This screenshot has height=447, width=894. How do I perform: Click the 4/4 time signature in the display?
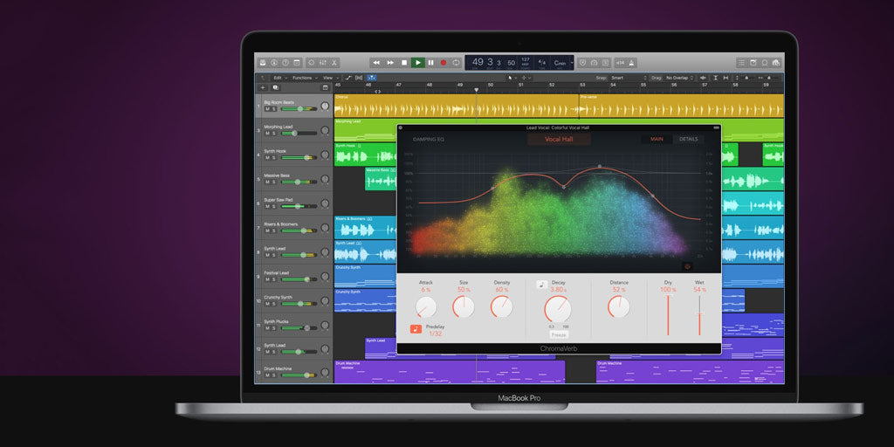click(541, 62)
